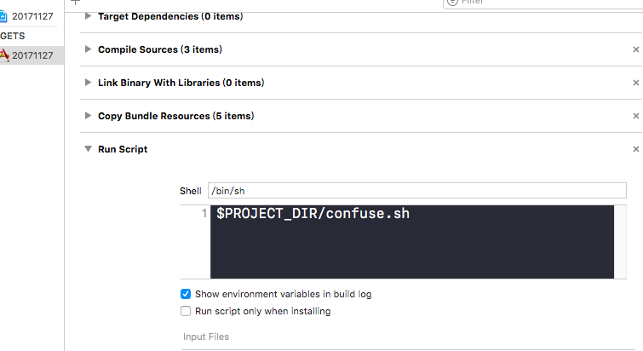Expand Copy Bundle Resources section
The width and height of the screenshot is (643, 351).
point(88,116)
